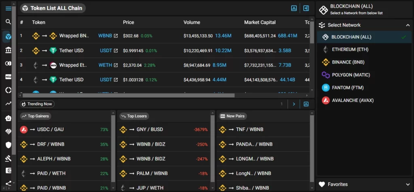This screenshot has width=414, height=192.
Task: Open the WBNB ticker link
Action: pos(105,36)
